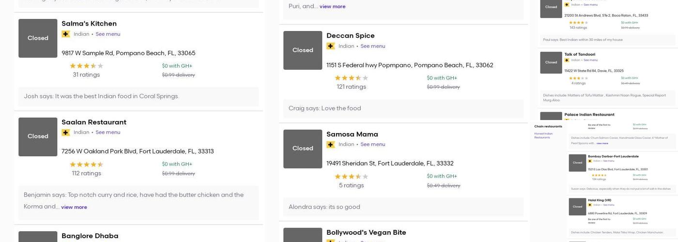The image size is (678, 242).
Task: Click the Closed thumbnail for Deccan Spice
Action: pos(303,50)
